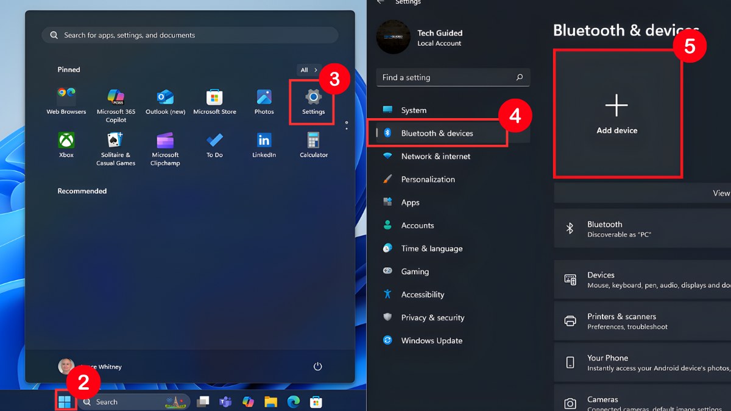Screen dimensions: 731x411
Task: Click the Add device tile
Action: (x=617, y=113)
